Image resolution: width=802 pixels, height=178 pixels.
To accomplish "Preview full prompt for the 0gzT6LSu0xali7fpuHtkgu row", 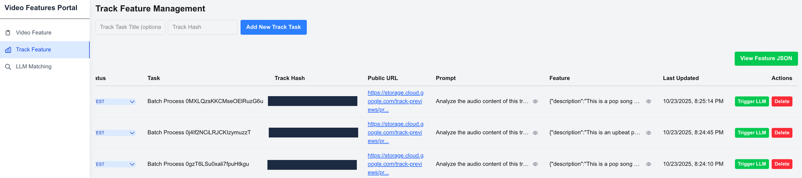I will [x=535, y=164].
